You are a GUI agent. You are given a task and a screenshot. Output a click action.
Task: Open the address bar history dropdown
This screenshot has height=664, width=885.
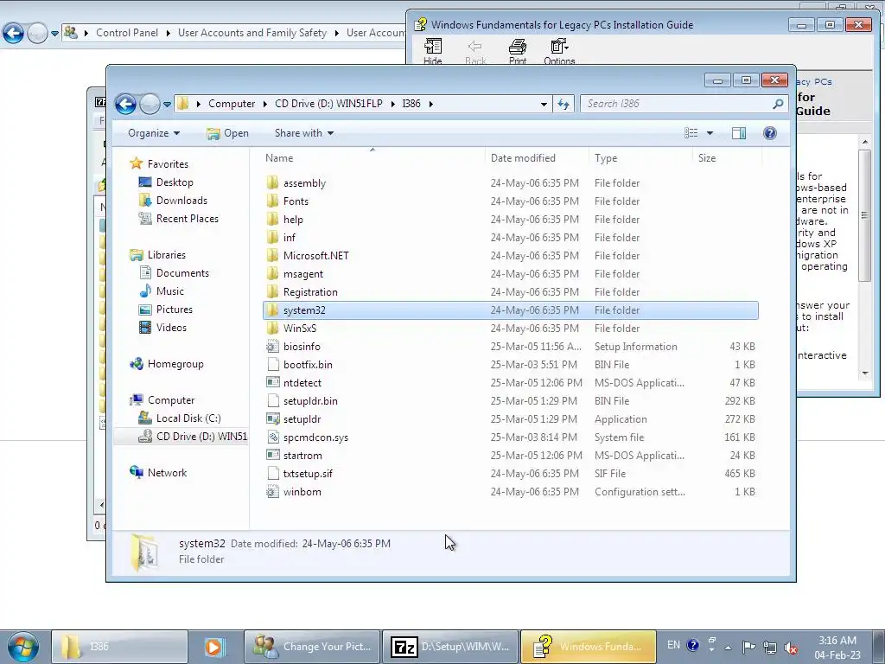pos(544,104)
